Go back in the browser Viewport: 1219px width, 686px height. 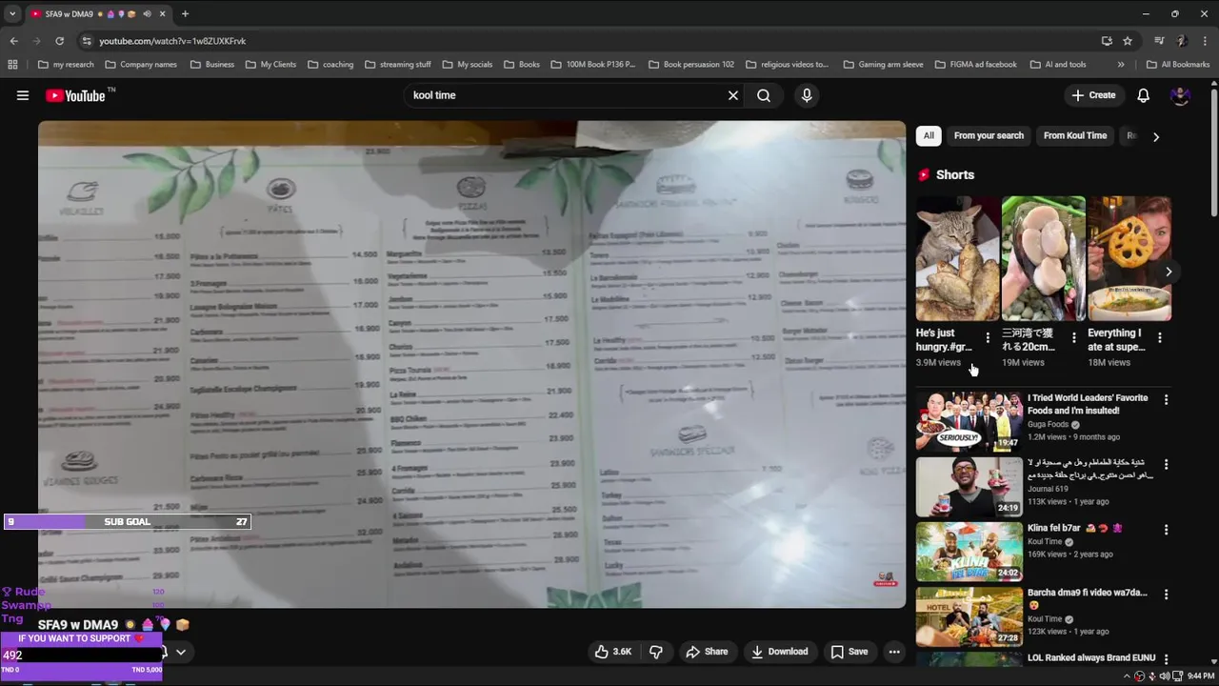tap(13, 41)
